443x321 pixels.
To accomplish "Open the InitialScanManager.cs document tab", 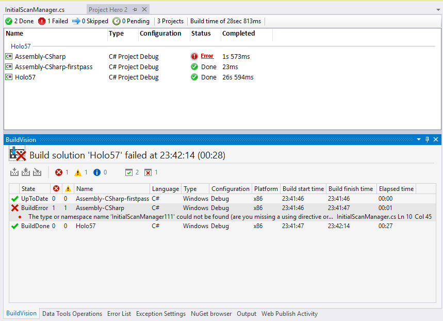I will pos(35,10).
